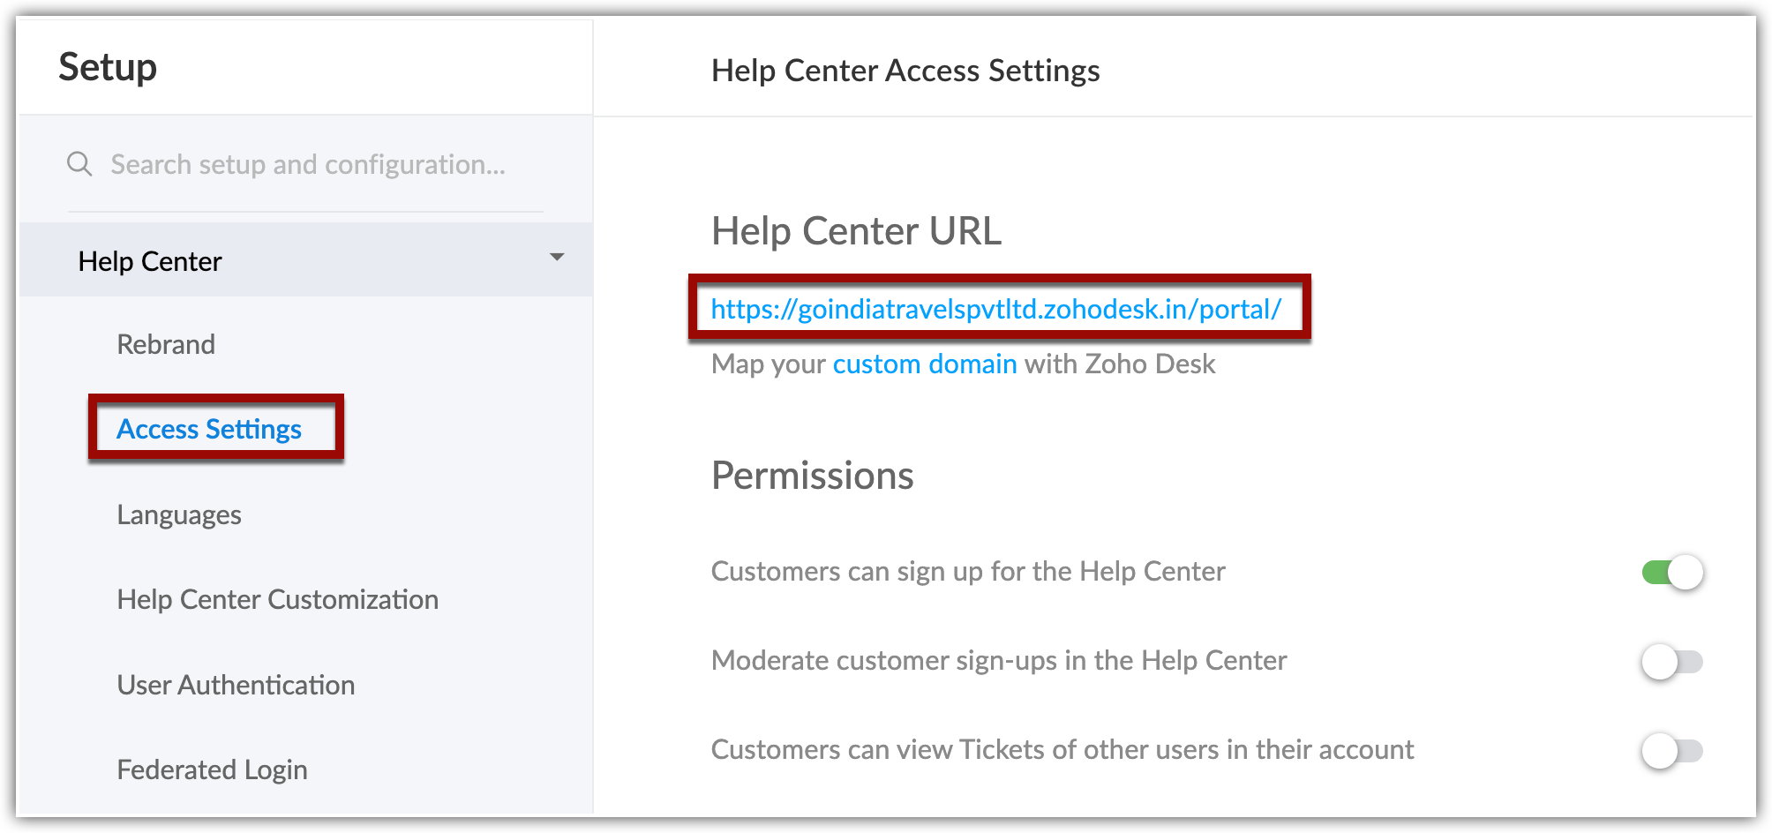Open User Authentication settings
This screenshot has height=833, width=1772.
pyautogui.click(x=236, y=685)
